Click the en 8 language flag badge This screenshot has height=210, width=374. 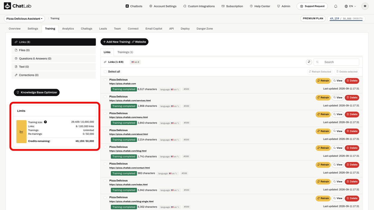[x=135, y=62]
